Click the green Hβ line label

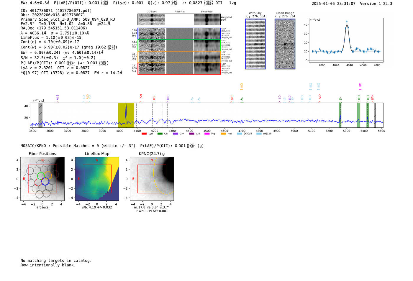pyautogui.click(x=340, y=99)
